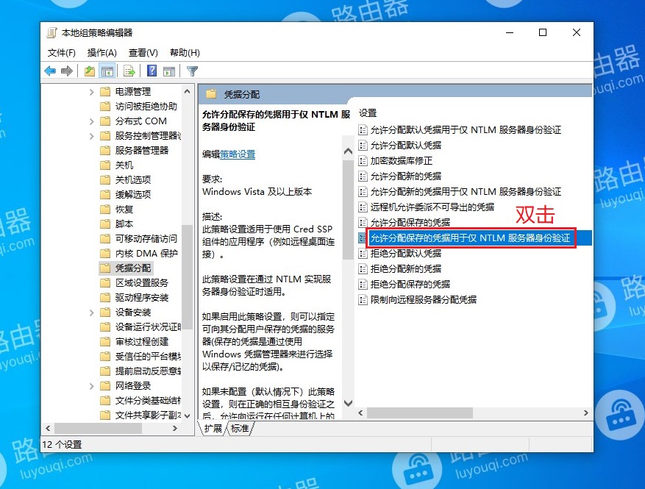The height and width of the screenshot is (489, 645).
Task: Select 区域设置服务 in the tree
Action: (x=142, y=283)
